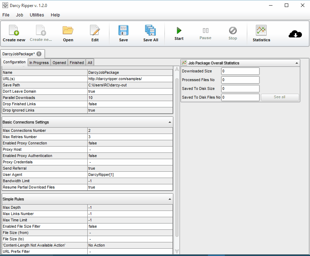Click the Create new job package icon
Screen dimensions: 310x256
14,30
